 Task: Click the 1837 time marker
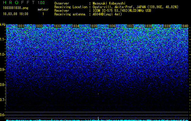pyautogui.click(x=130, y=26)
